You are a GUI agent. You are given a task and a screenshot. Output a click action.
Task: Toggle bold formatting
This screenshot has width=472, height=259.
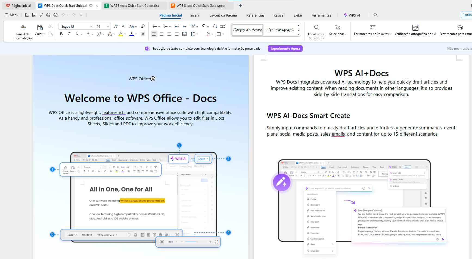pyautogui.click(x=61, y=34)
